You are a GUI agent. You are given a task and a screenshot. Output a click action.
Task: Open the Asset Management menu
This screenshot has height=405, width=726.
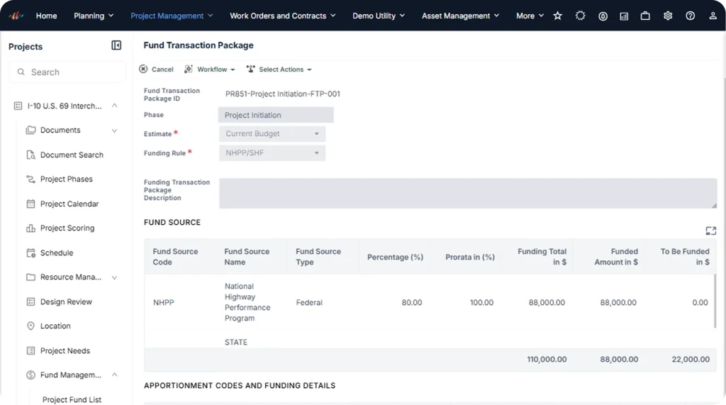point(460,16)
